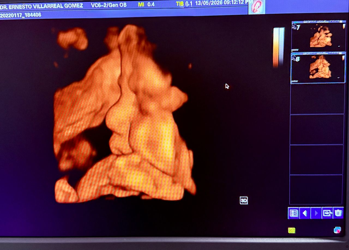The height and width of the screenshot is (250, 349).
Task: Click the 3D mode indicator icon
Action: click(x=244, y=200)
